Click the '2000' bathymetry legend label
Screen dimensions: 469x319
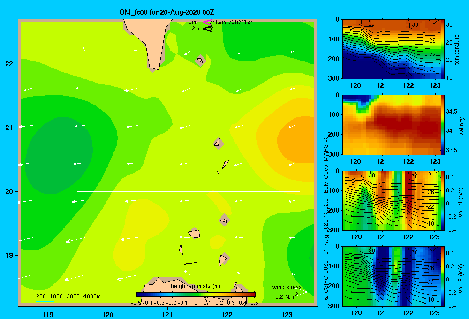coord(73,296)
